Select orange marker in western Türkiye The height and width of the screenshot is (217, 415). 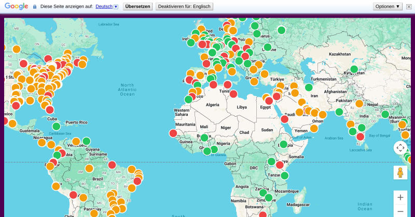(265, 74)
